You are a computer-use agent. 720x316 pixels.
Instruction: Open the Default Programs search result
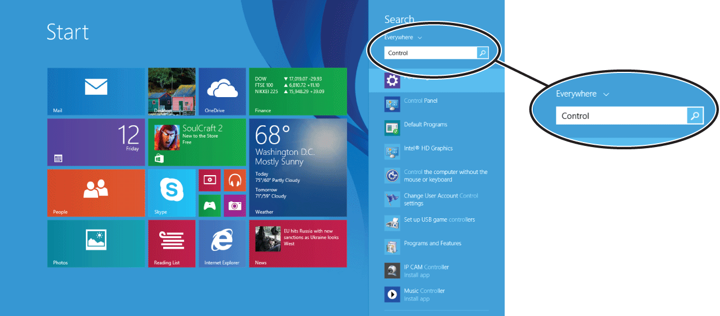[x=437, y=128]
